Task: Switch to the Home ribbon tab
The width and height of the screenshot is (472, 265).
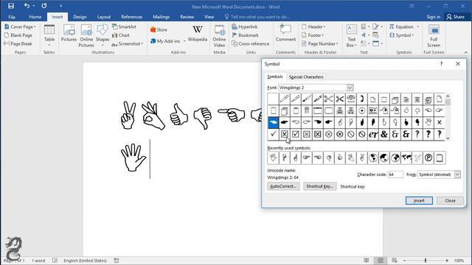Action: tap(35, 17)
